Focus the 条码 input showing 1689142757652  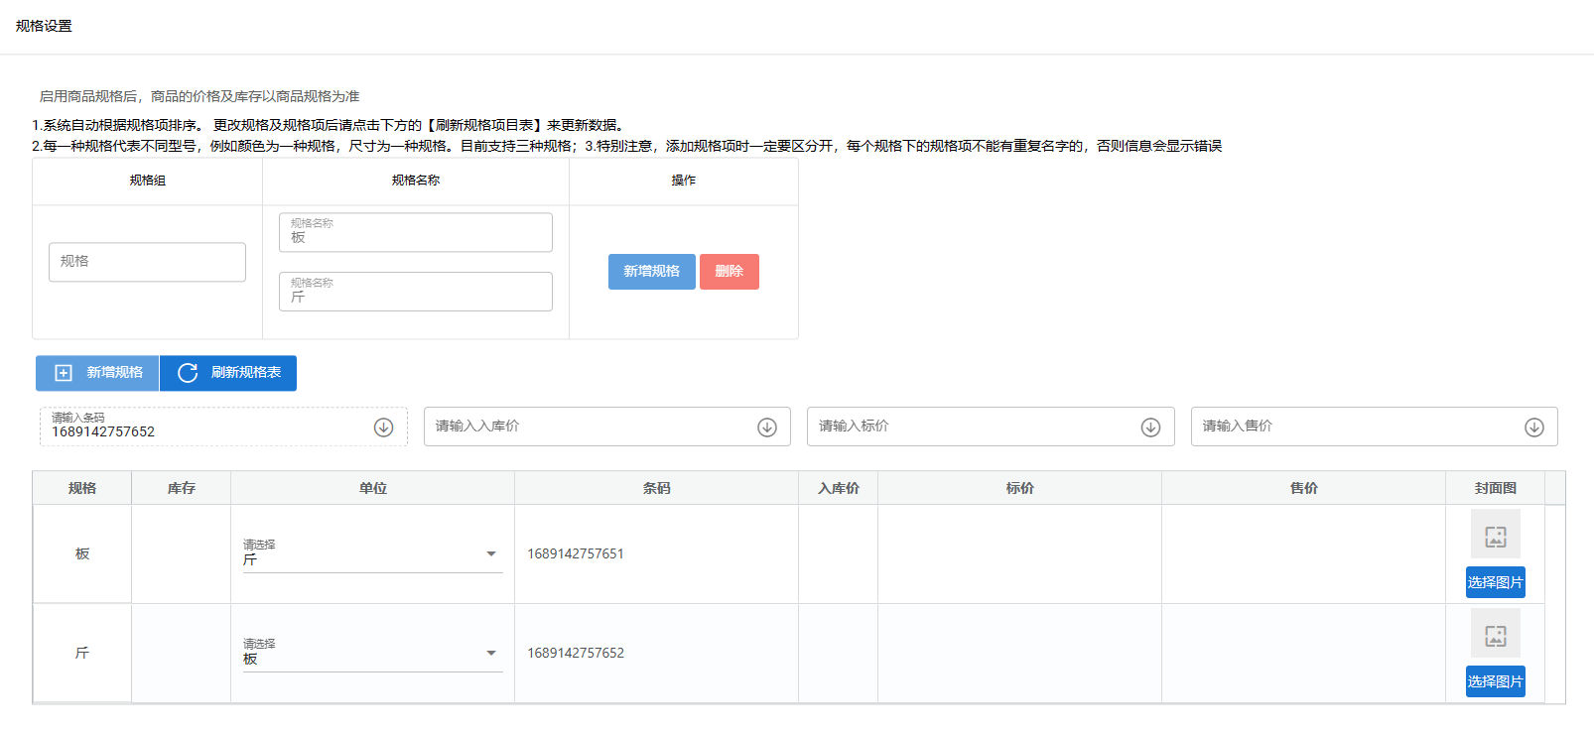(223, 427)
